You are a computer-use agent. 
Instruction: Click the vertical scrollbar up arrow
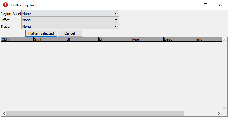click(224, 40)
